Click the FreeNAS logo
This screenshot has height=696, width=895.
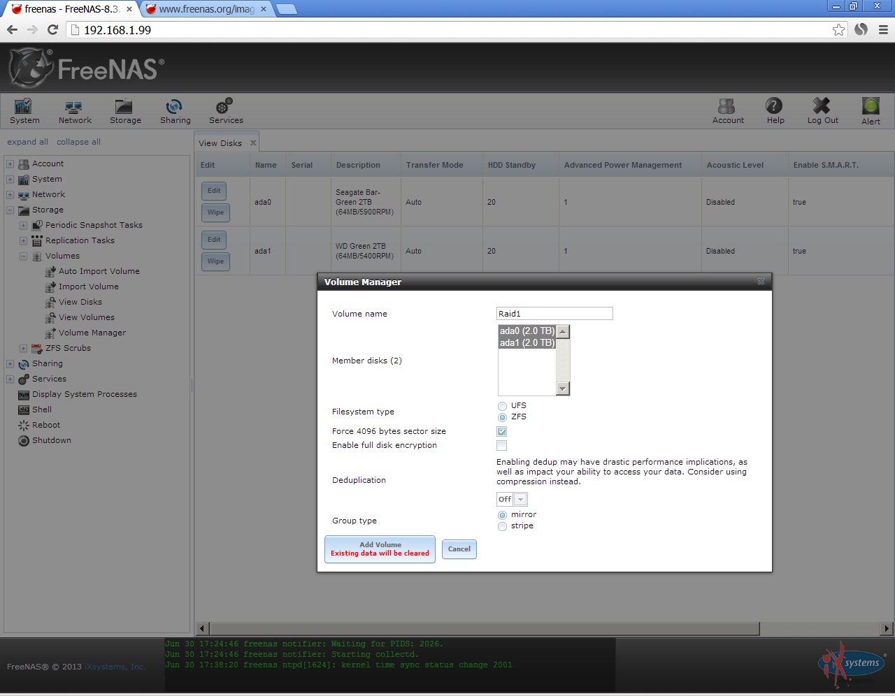pyautogui.click(x=87, y=68)
